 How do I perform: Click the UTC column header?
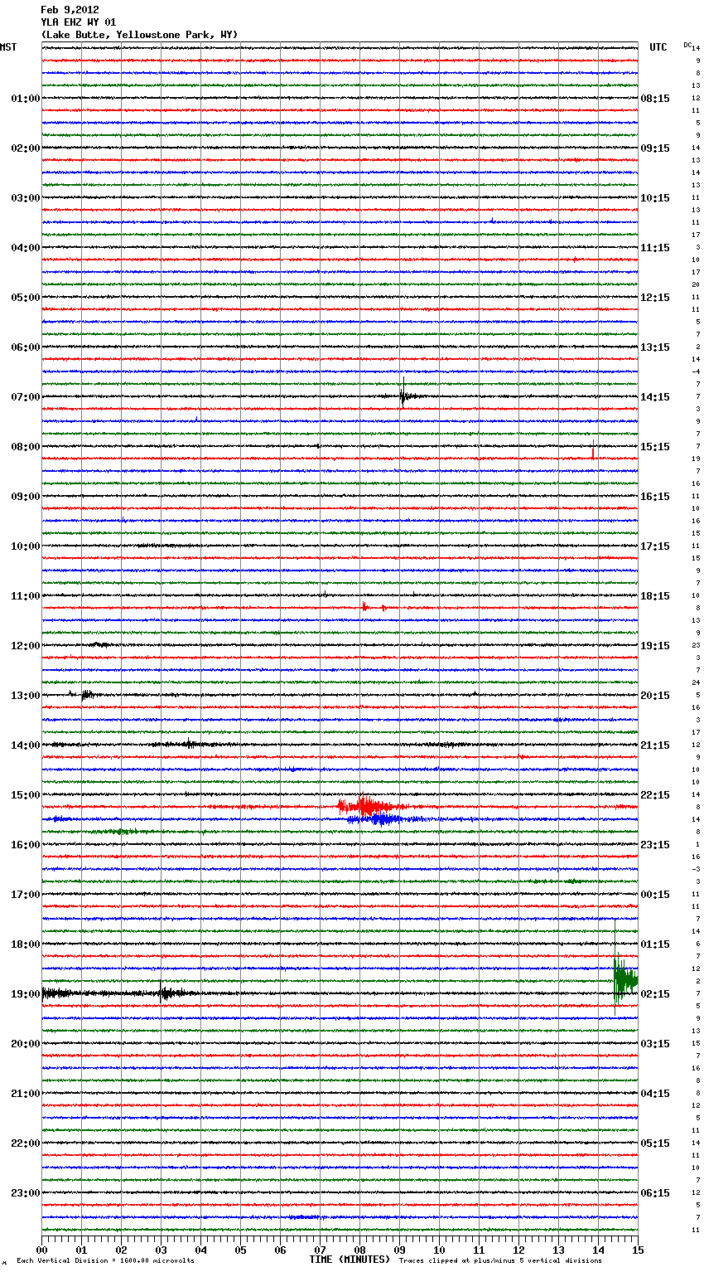coord(658,47)
